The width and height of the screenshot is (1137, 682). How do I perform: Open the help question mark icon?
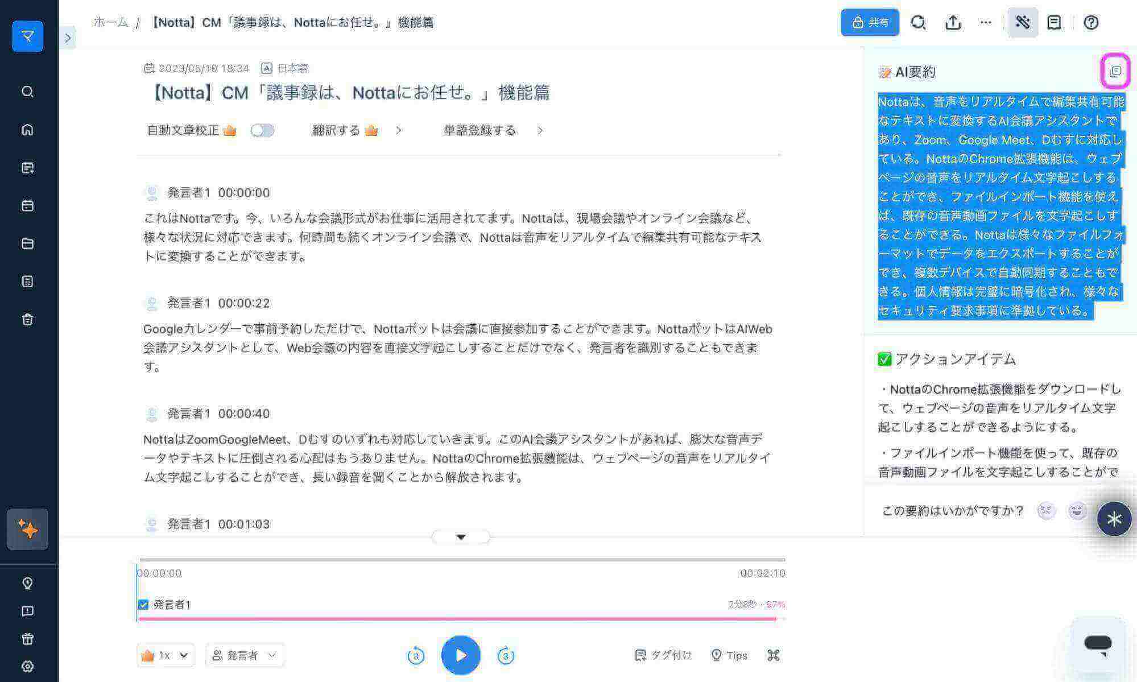(1091, 22)
